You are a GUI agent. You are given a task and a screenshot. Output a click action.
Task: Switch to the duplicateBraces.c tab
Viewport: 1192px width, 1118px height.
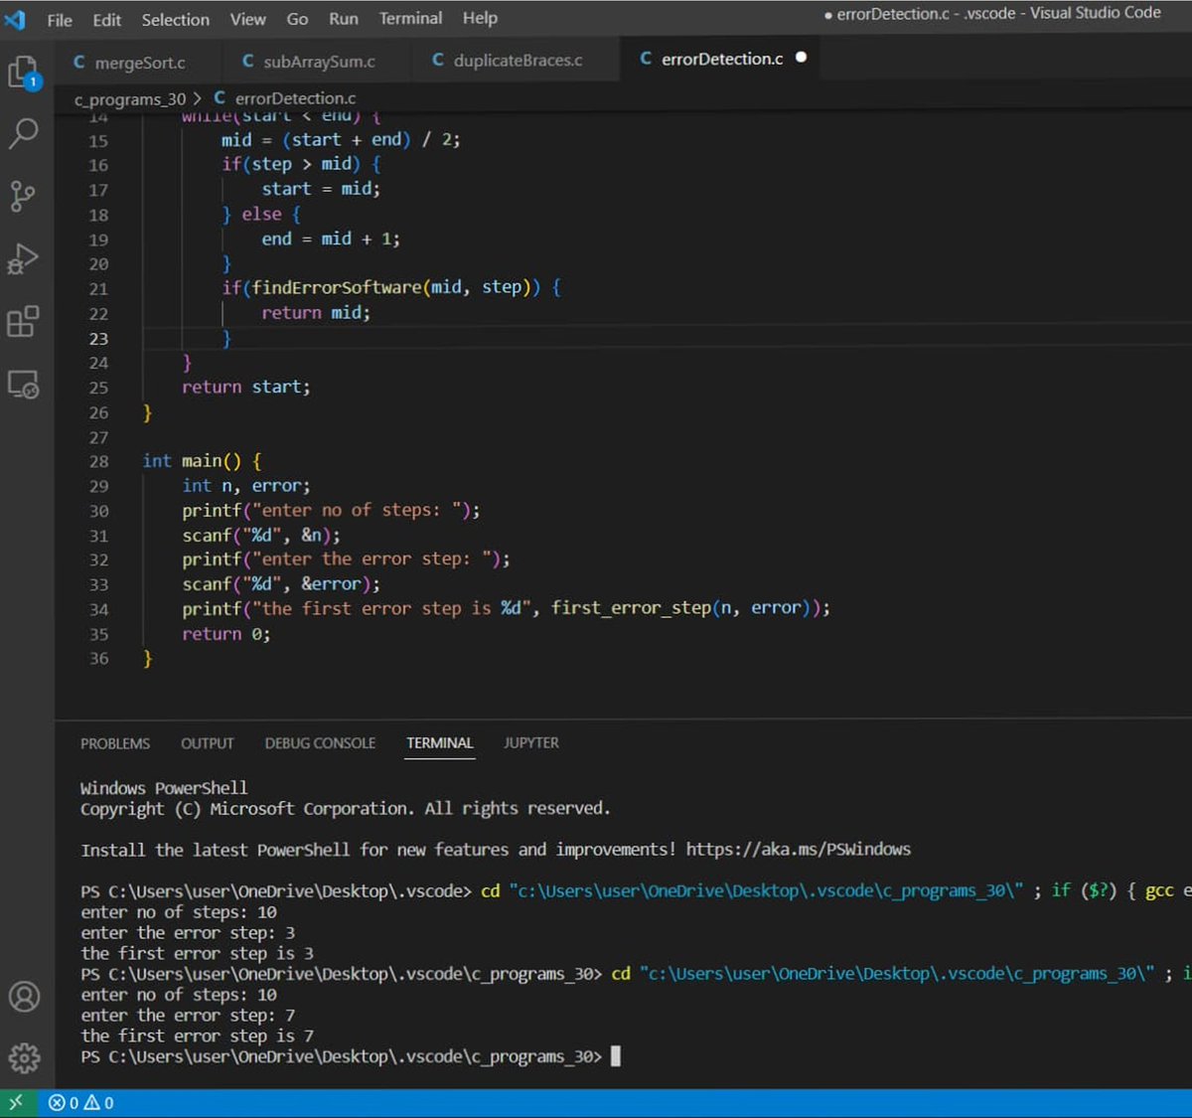pos(515,59)
